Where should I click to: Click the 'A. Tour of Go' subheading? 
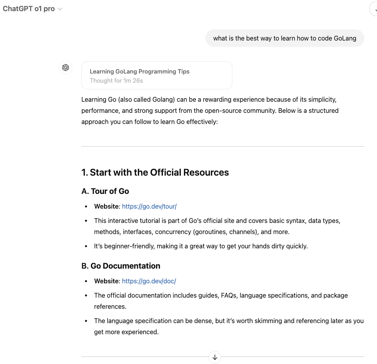click(105, 191)
